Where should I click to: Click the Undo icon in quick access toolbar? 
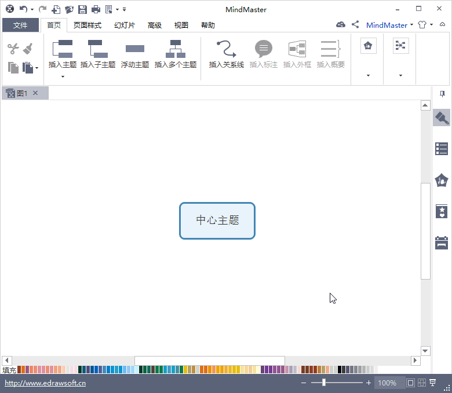coord(23,9)
